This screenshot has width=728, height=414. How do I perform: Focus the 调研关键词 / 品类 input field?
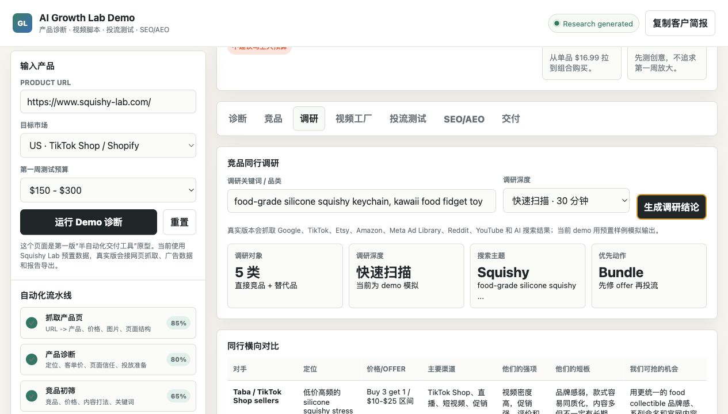tap(361, 201)
